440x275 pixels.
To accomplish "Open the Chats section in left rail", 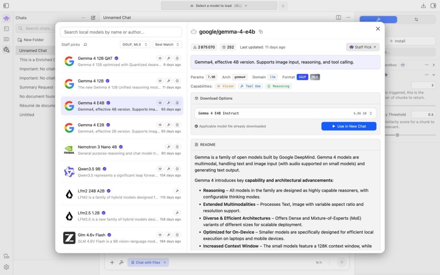I will (x=6, y=18).
